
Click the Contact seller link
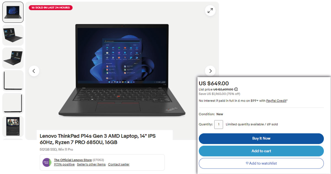tap(119, 164)
